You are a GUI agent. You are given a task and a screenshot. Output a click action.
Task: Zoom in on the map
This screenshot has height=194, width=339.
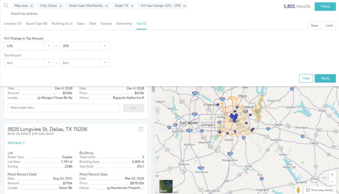[x=332, y=175]
